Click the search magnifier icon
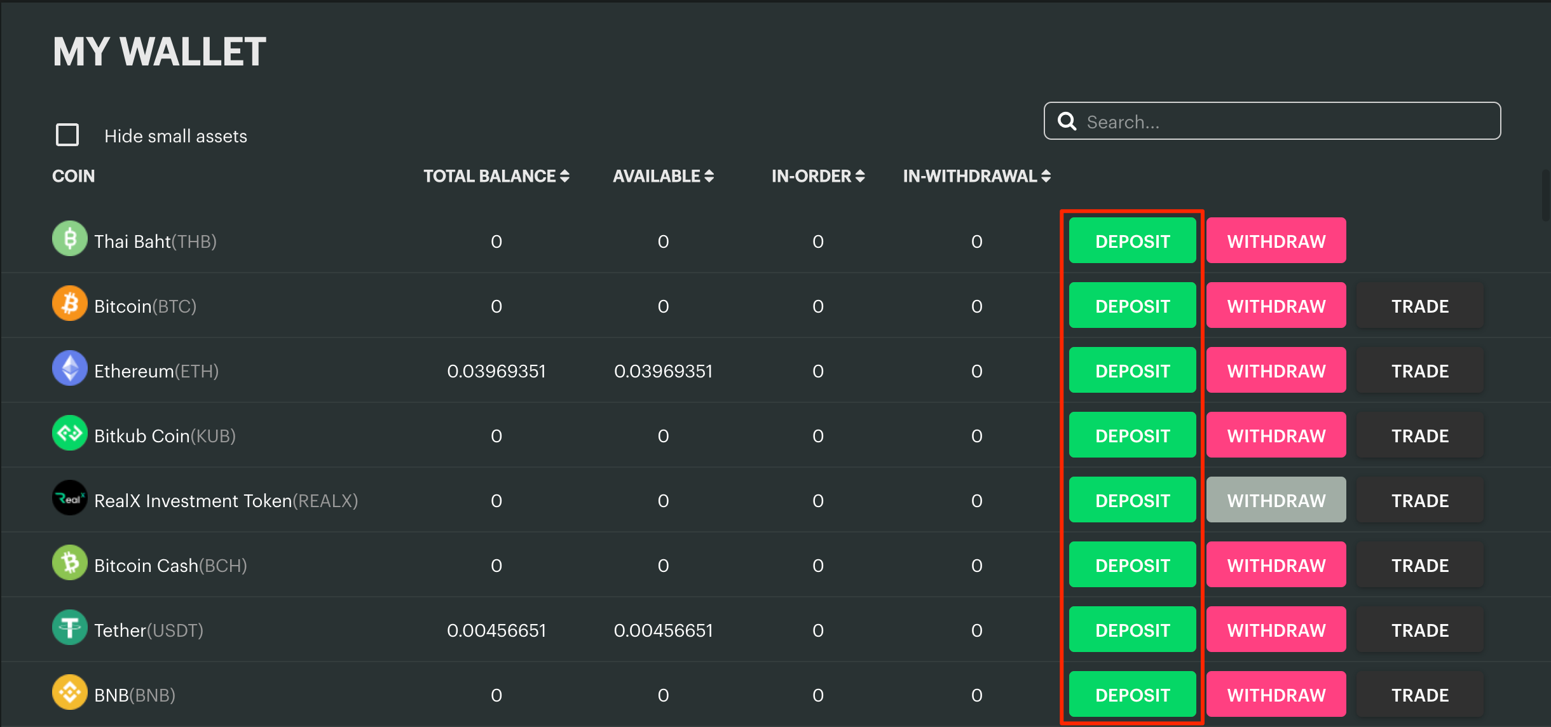This screenshot has height=727, width=1551. pyautogui.click(x=1067, y=121)
